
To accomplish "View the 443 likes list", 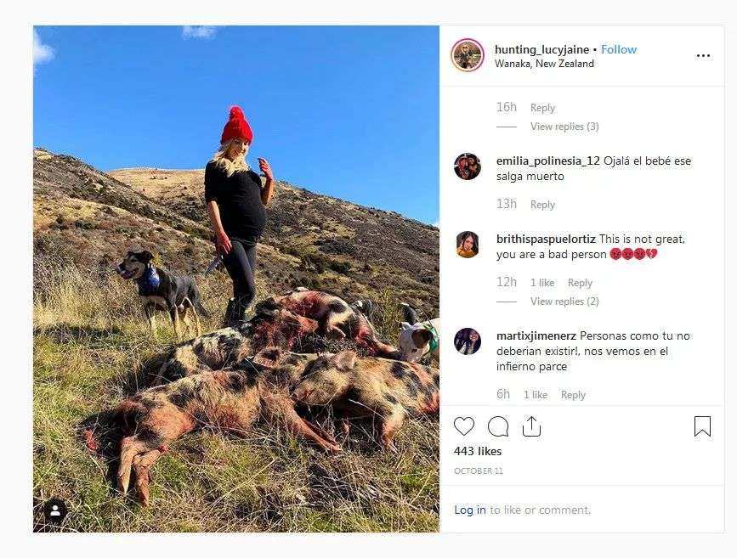I will [x=478, y=451].
